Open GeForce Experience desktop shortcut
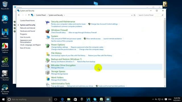 click(x=5, y=62)
